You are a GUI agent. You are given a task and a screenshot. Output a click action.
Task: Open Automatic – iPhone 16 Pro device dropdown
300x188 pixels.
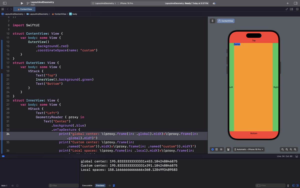point(249,149)
